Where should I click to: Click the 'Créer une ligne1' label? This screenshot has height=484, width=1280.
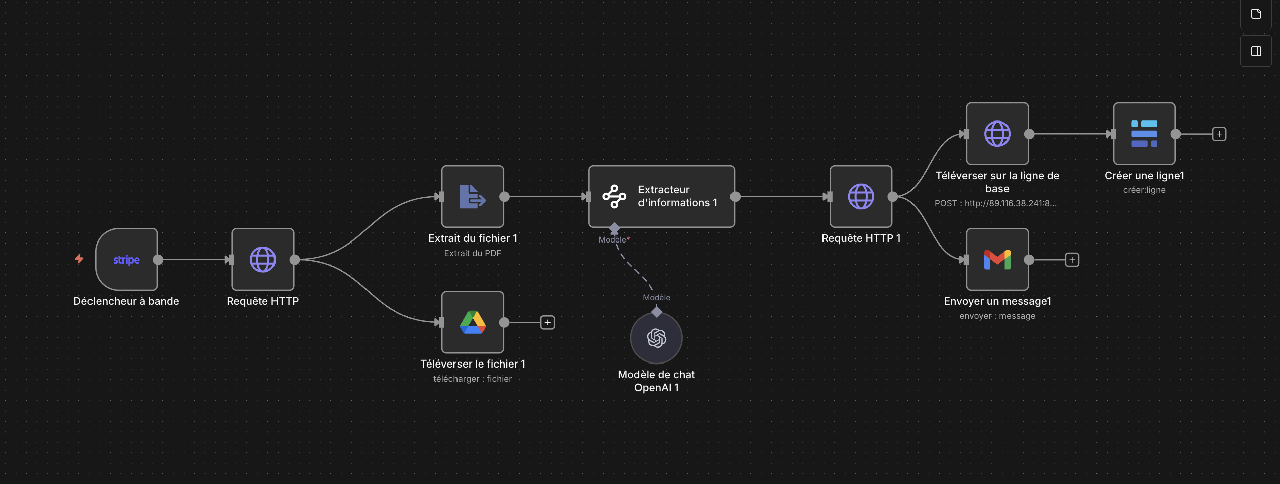pyautogui.click(x=1144, y=176)
